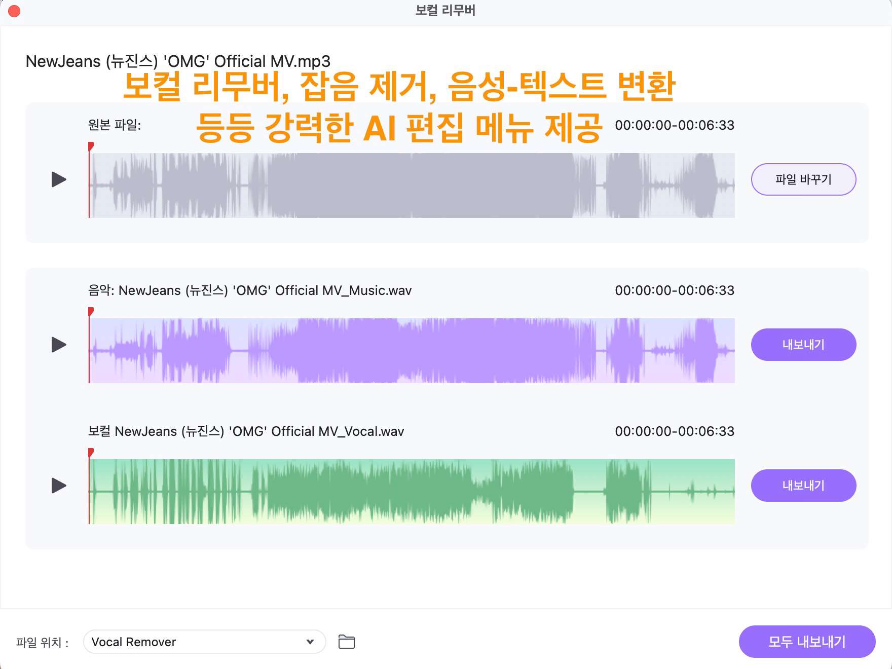Click 모두 내보내기 to export all
The height and width of the screenshot is (669, 892).
(807, 642)
